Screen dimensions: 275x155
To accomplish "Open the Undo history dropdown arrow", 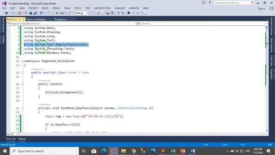I will [x=45, y=13].
